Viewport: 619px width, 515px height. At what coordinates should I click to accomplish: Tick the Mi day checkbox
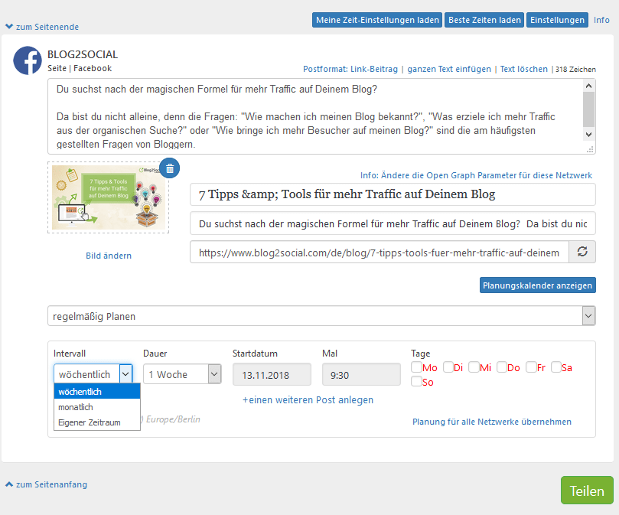pos(474,367)
